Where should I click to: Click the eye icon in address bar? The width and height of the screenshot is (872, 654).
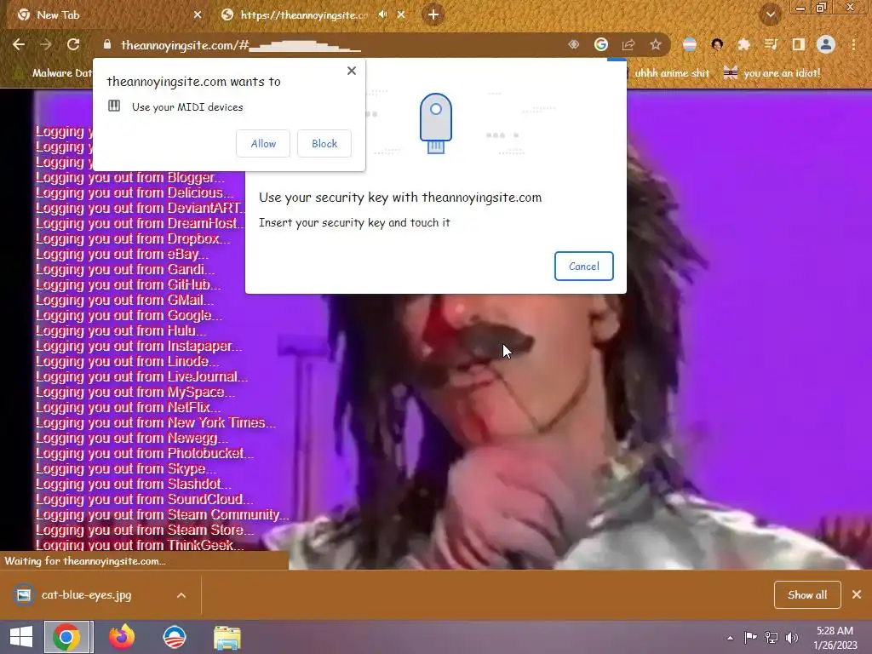[573, 44]
